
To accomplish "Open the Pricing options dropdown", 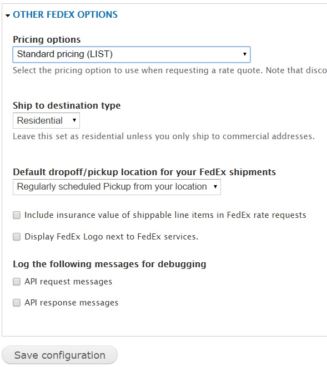I will [x=132, y=54].
